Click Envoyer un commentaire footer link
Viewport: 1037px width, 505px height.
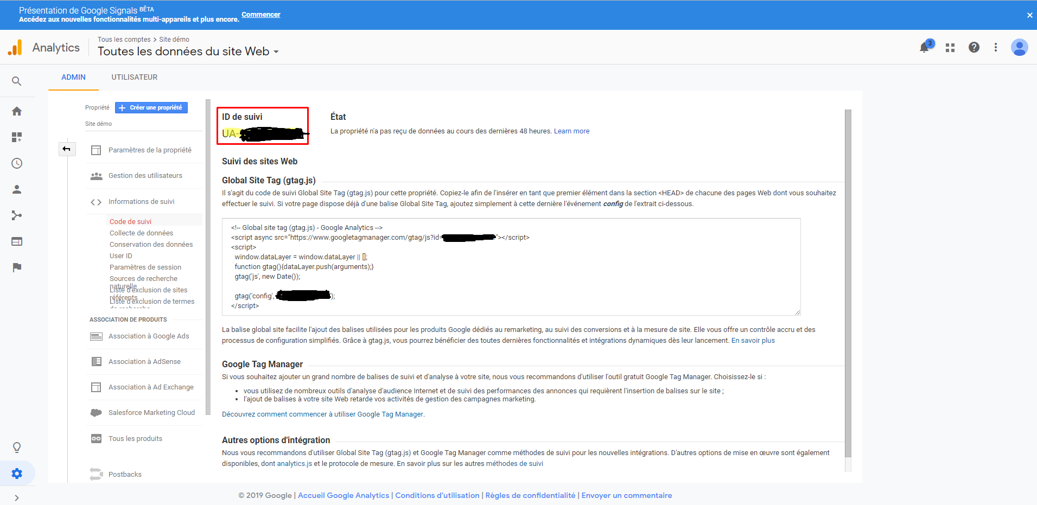click(x=627, y=496)
